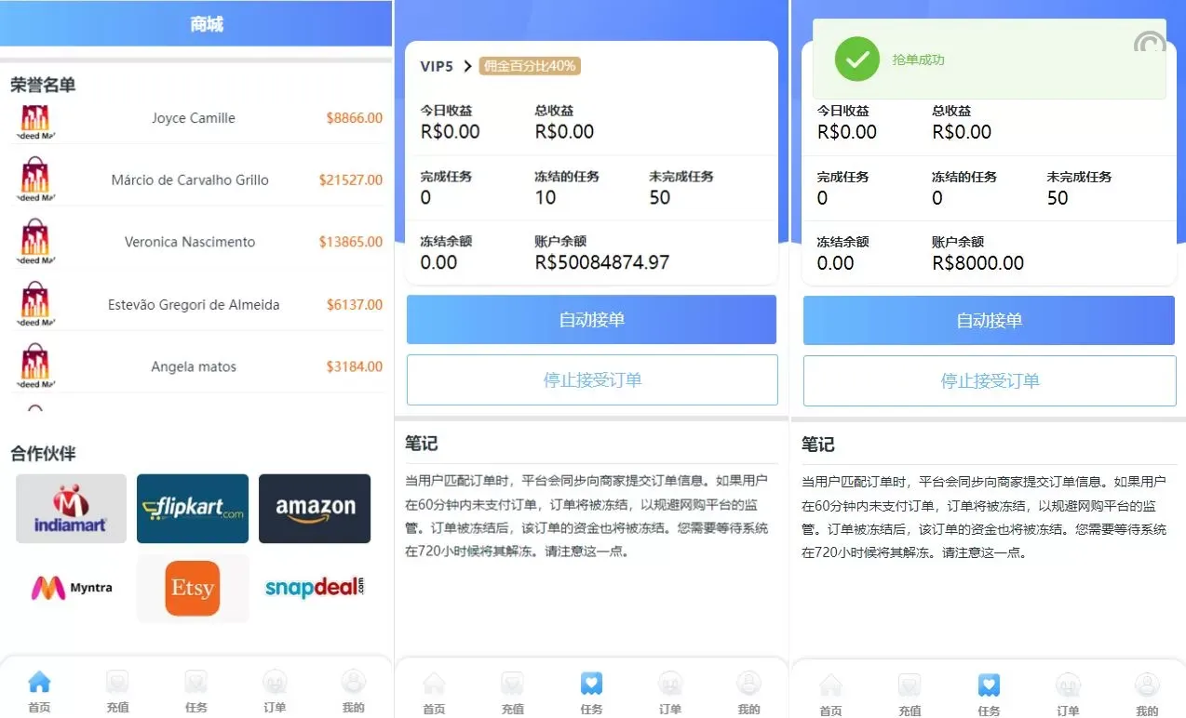Click the R$50084874.97 account balance

[602, 262]
